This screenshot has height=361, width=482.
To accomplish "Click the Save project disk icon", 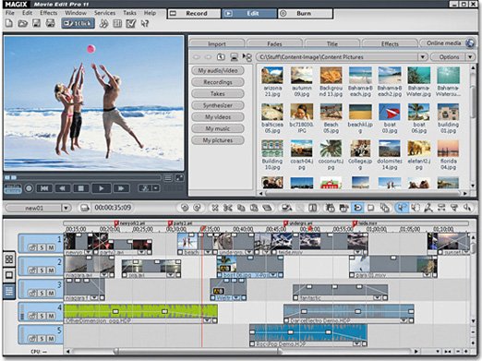I will point(37,23).
